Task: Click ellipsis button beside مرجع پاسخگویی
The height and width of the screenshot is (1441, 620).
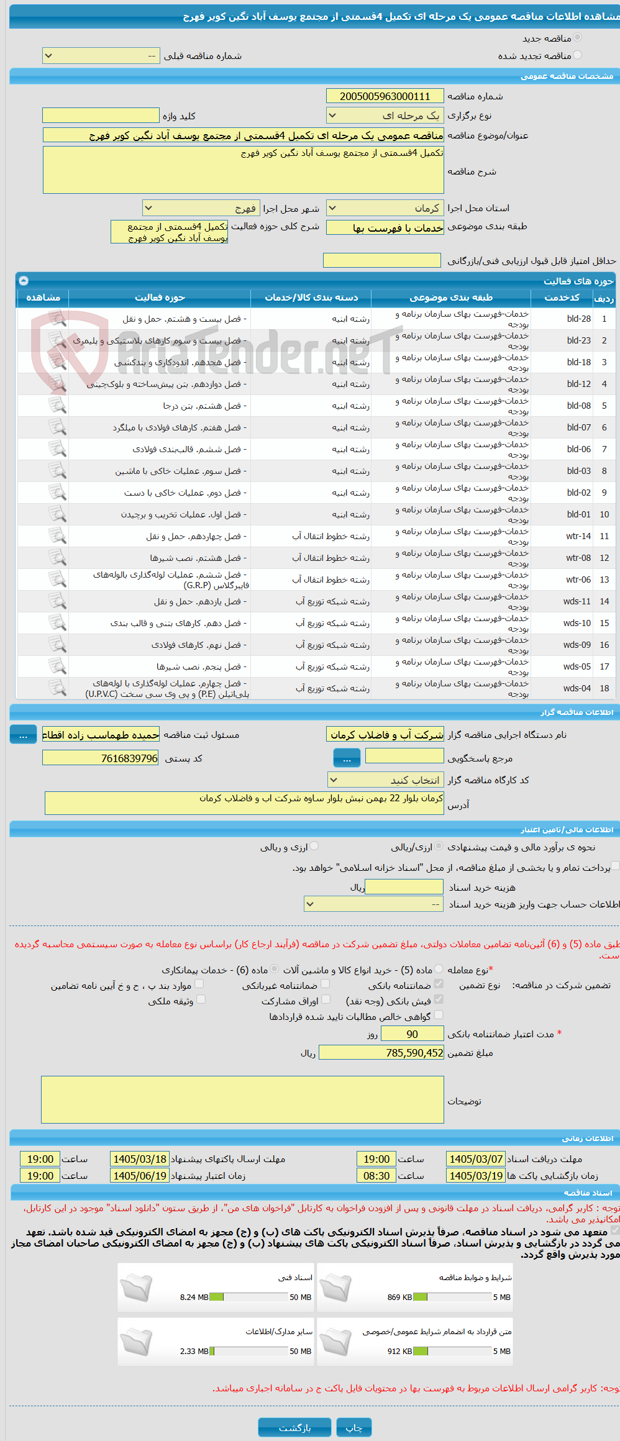Action: [x=347, y=758]
